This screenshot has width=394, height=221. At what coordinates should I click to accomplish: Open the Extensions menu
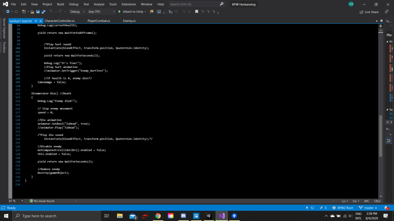129,4
